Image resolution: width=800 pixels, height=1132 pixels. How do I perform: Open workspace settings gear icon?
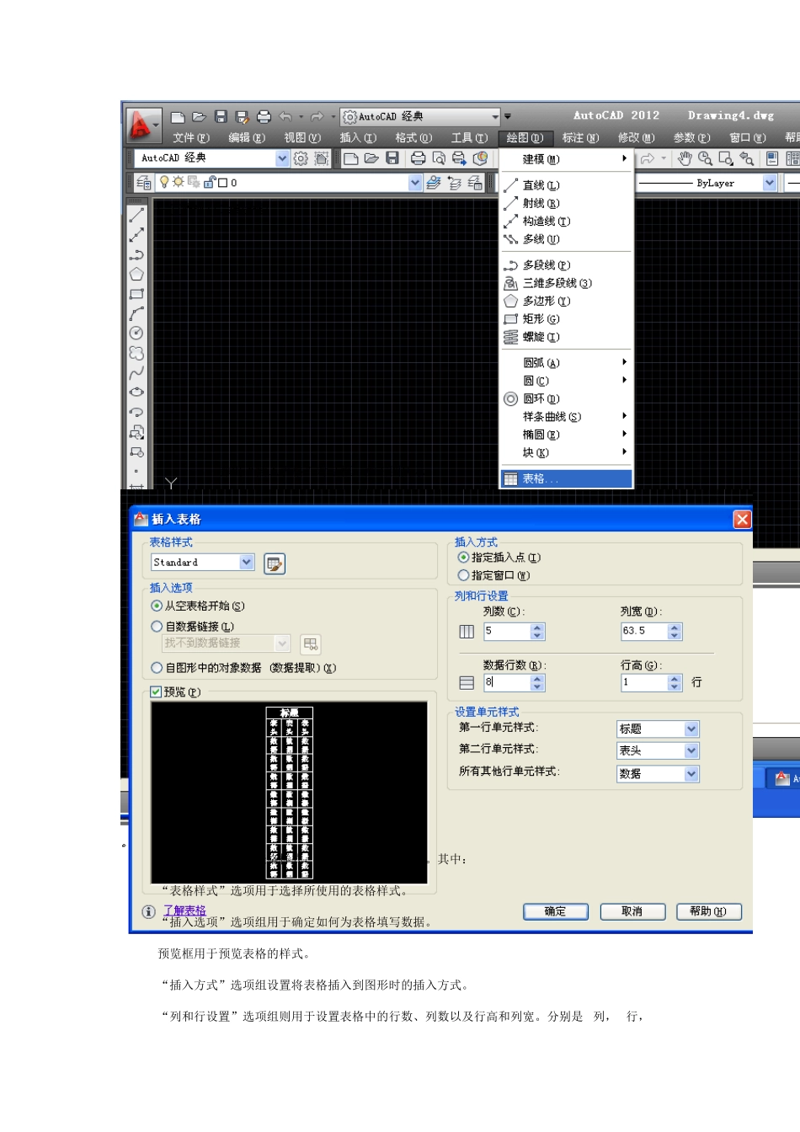301,158
